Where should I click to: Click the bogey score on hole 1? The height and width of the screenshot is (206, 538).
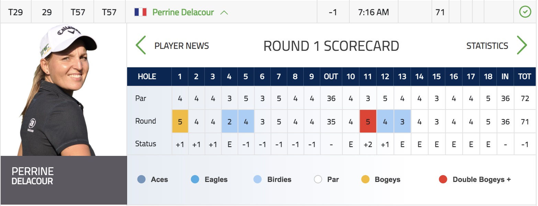pyautogui.click(x=180, y=121)
